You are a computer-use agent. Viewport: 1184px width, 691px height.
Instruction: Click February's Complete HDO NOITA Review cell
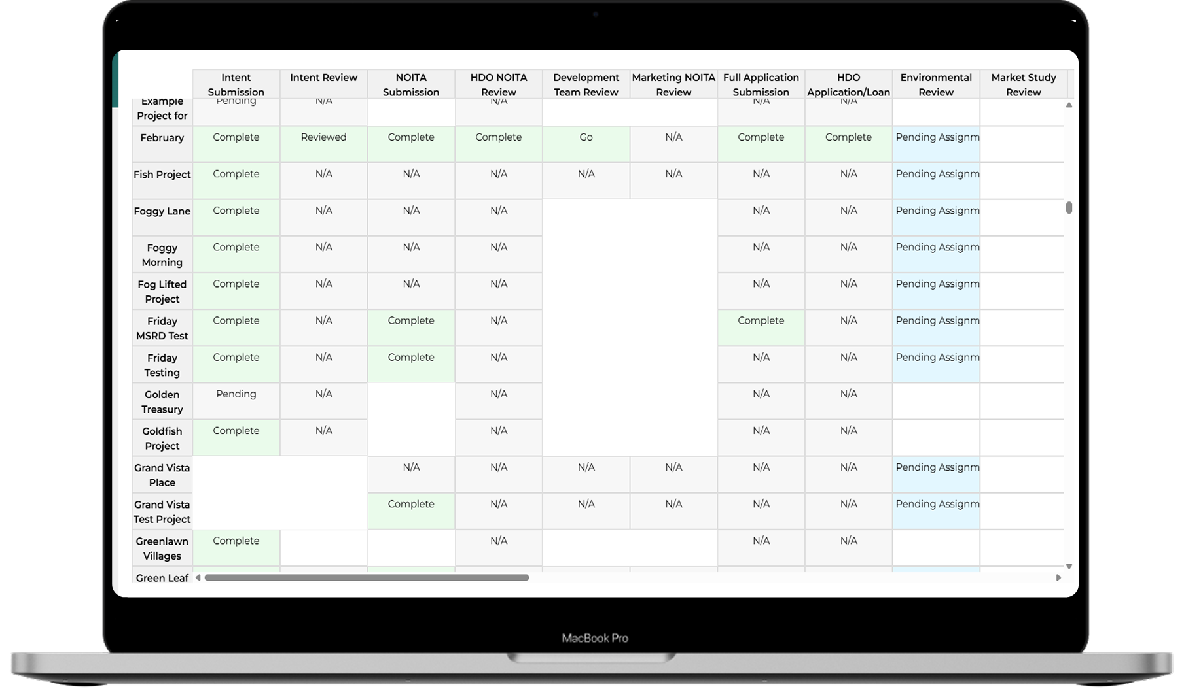(499, 144)
